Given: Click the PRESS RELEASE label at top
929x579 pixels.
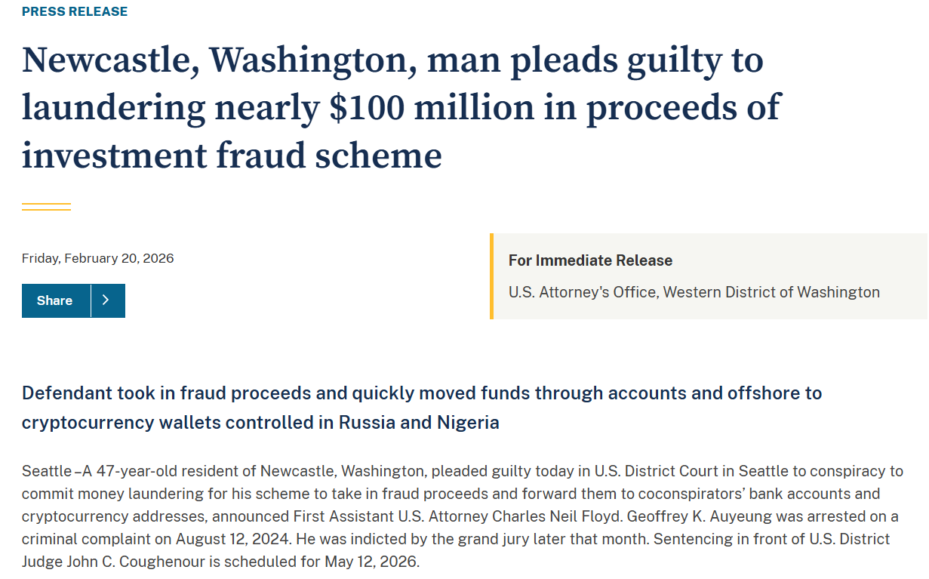Looking at the screenshot, I should (75, 11).
